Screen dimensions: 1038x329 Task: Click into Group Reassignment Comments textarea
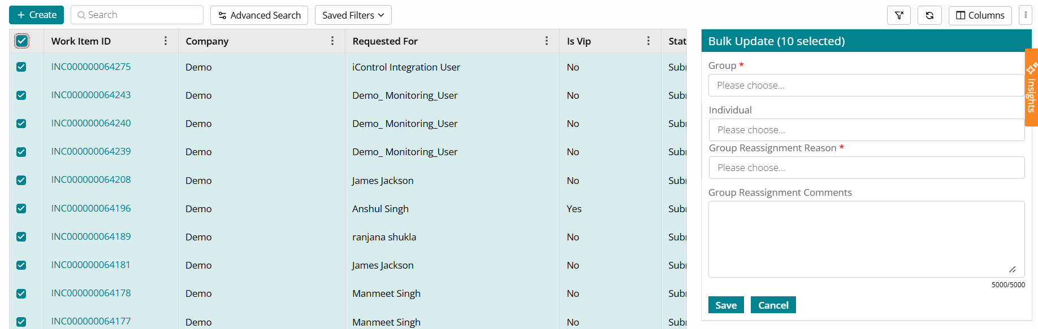tap(866, 239)
